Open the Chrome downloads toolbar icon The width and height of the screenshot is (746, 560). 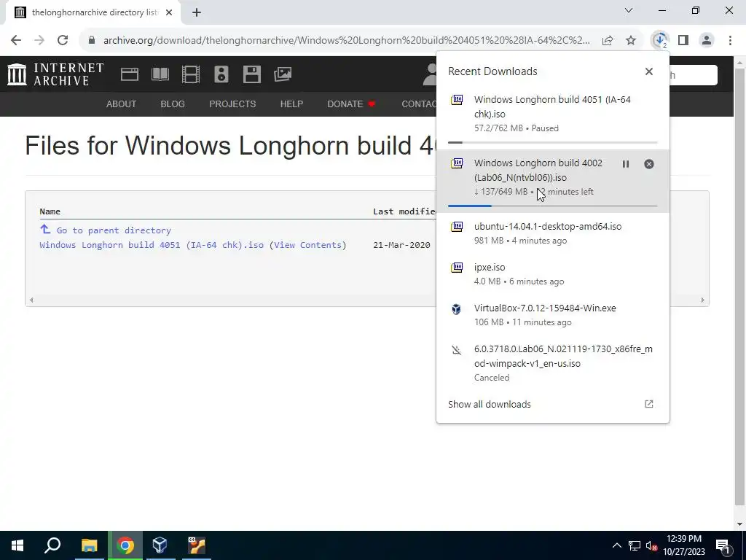pos(660,41)
